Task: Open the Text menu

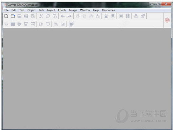Action: (x=22, y=10)
